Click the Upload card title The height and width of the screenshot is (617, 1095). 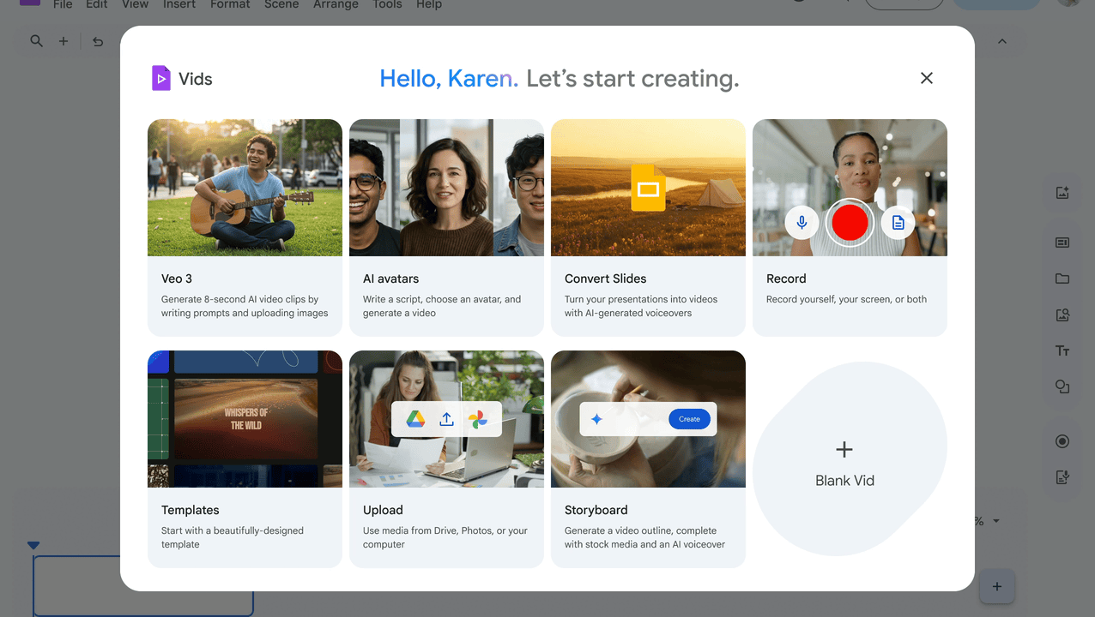383,510
